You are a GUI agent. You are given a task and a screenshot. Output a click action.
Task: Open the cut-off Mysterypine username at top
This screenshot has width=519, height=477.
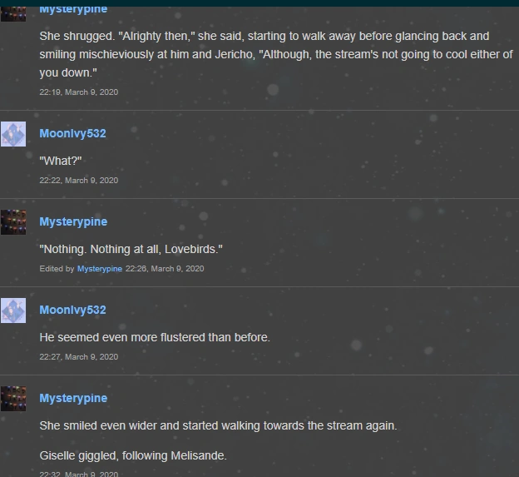(73, 10)
